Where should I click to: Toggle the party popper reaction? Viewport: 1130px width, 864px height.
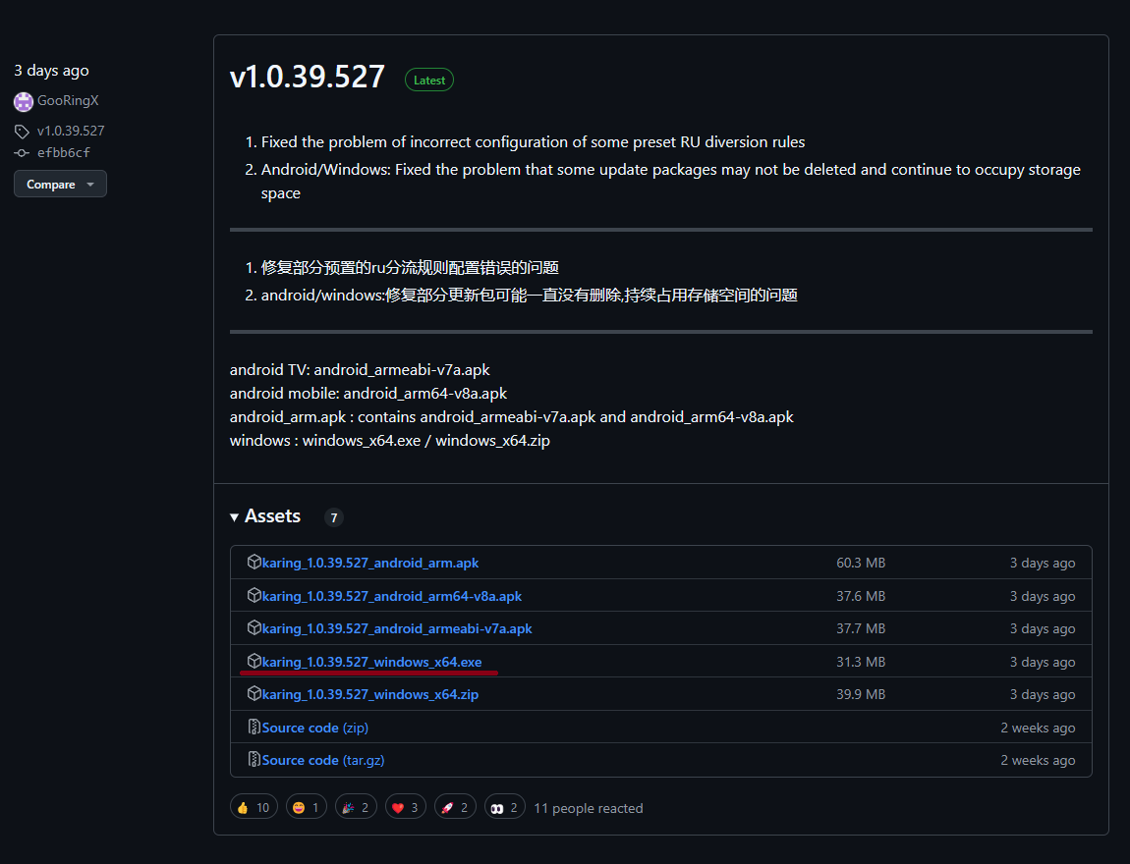pos(356,807)
